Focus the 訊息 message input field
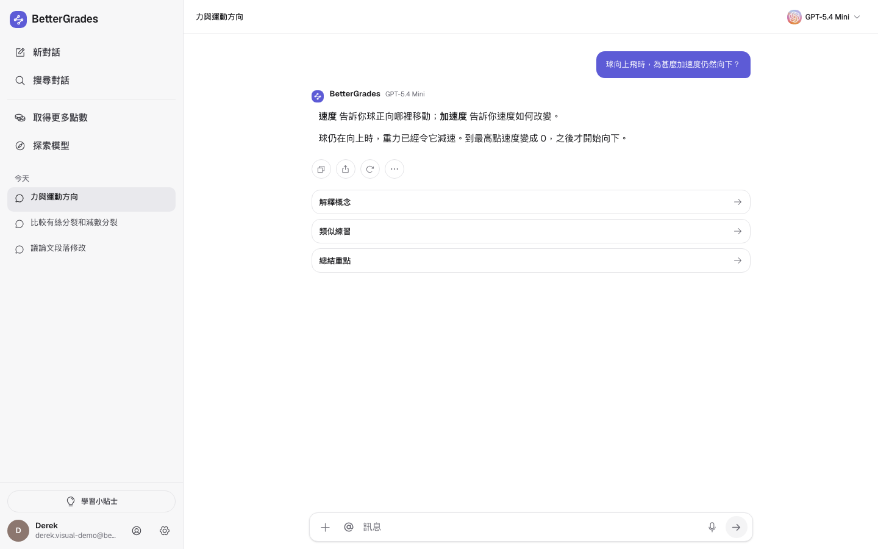The height and width of the screenshot is (549, 878). point(530,527)
